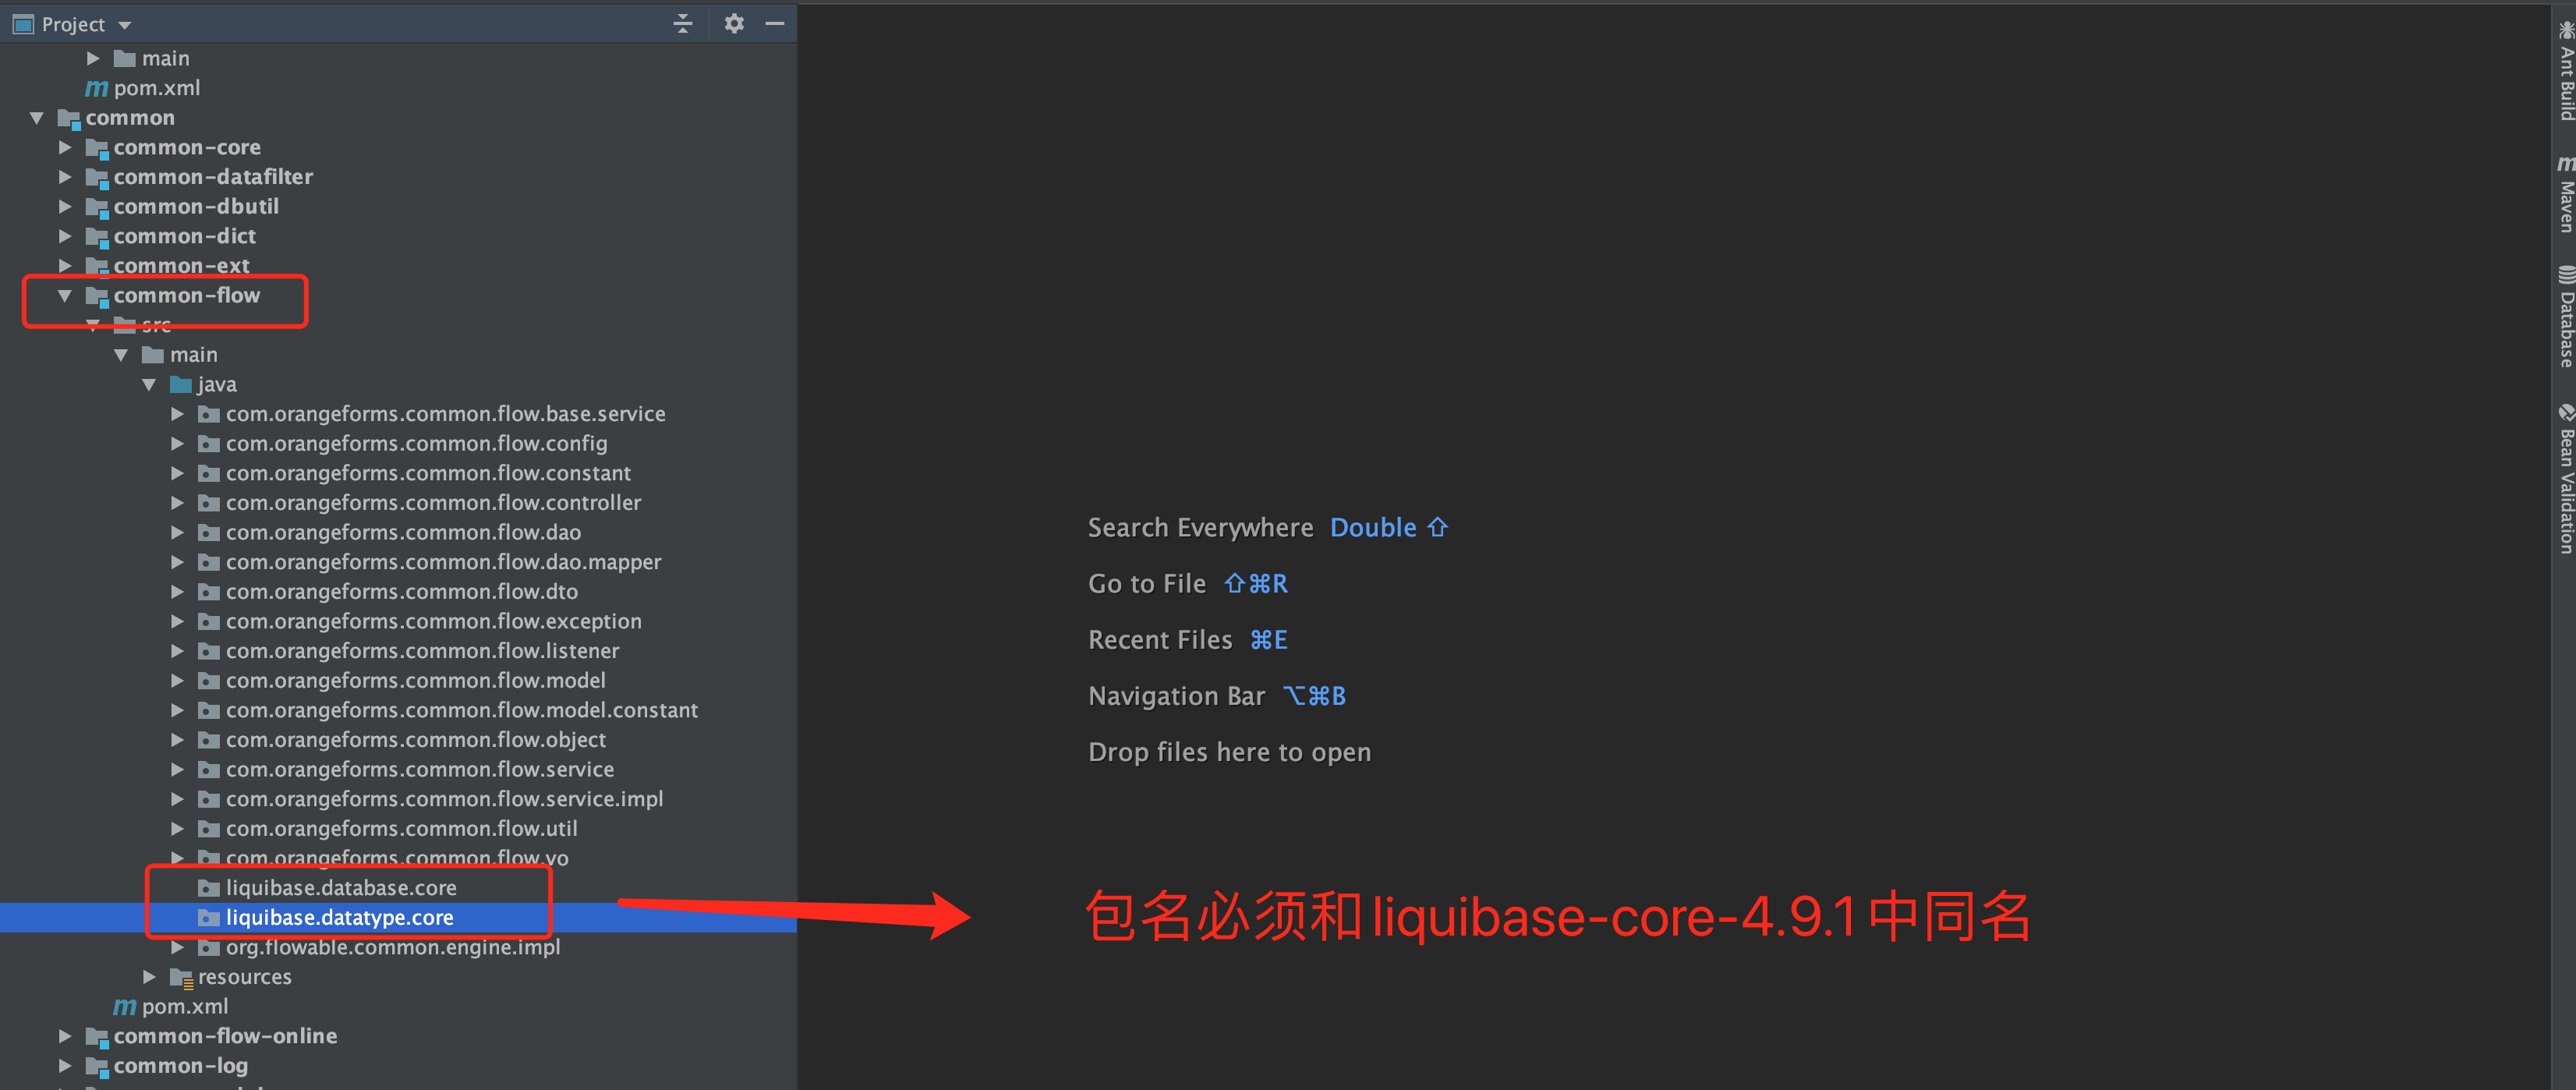Hide the Project tool window
Screen dimensions: 2576x1090
point(776,23)
